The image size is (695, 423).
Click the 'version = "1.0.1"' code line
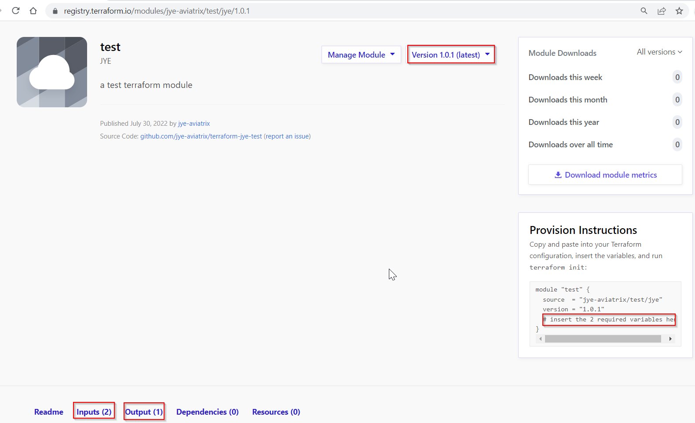[x=574, y=309]
